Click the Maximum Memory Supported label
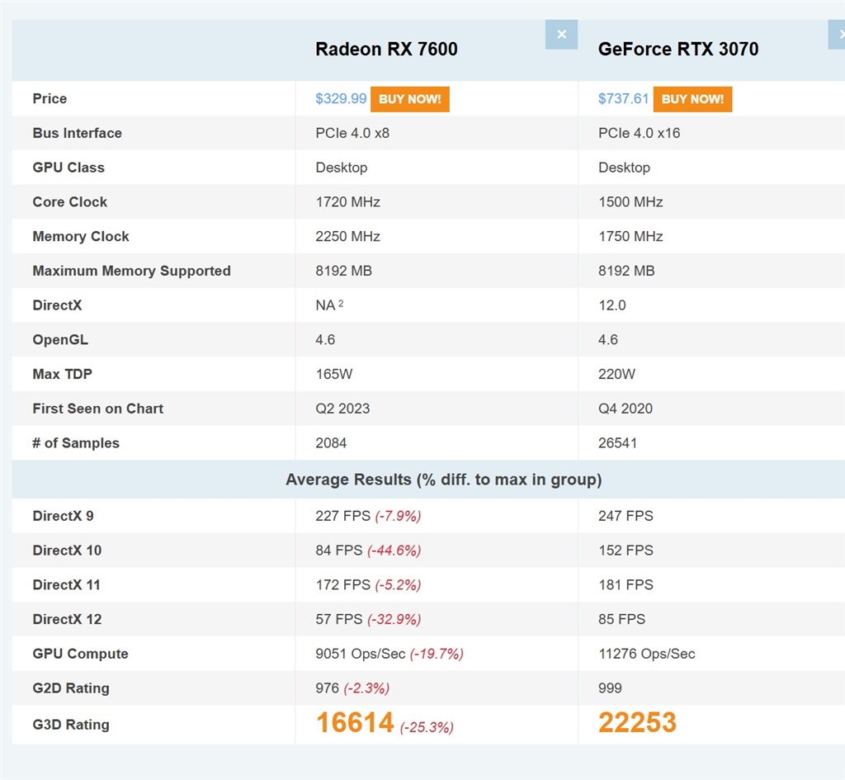Image resolution: width=845 pixels, height=780 pixels. (x=131, y=271)
